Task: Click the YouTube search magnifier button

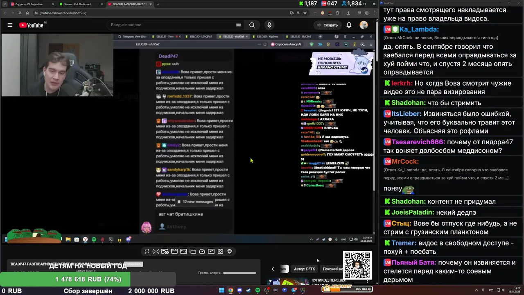Action: click(x=252, y=25)
